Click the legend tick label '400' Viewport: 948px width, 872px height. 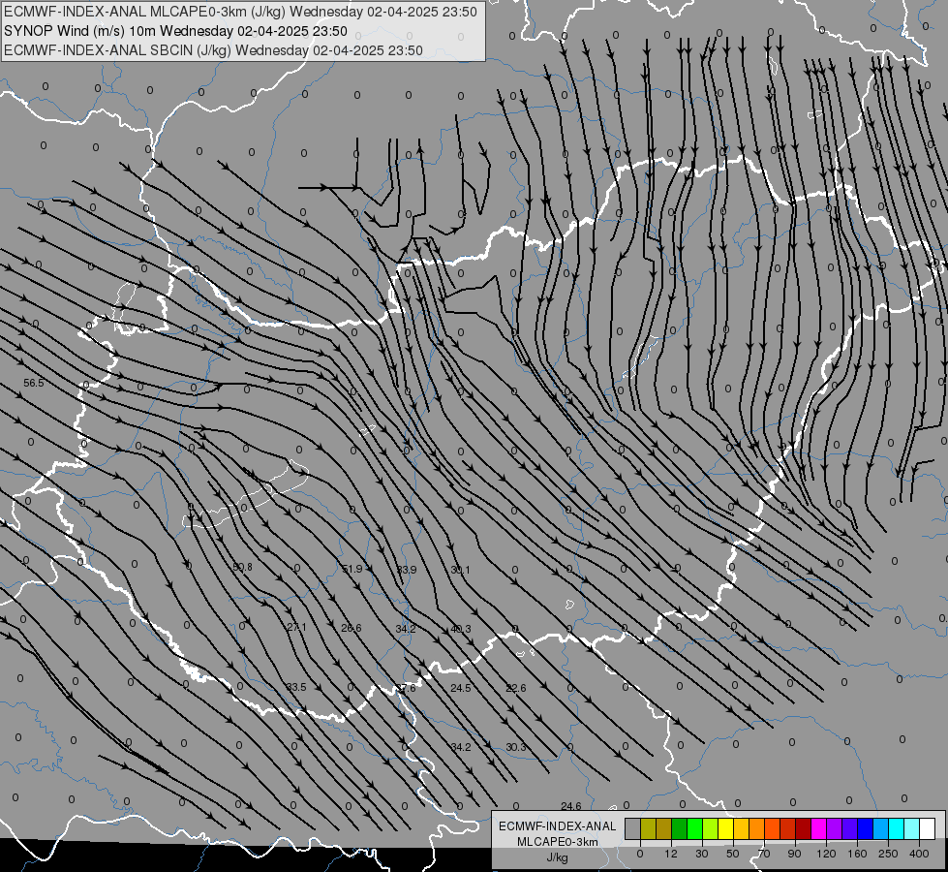[x=919, y=854]
